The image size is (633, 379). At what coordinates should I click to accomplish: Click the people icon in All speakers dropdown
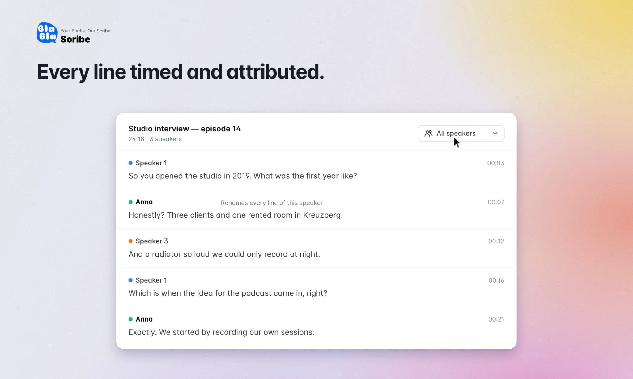[428, 133]
